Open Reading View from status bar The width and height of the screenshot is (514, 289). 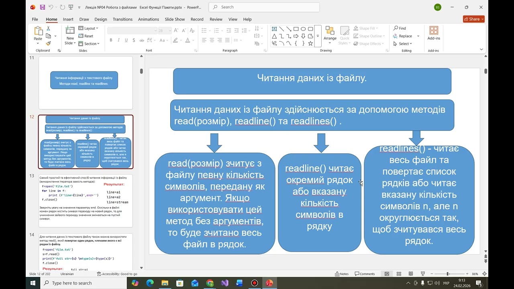411,274
